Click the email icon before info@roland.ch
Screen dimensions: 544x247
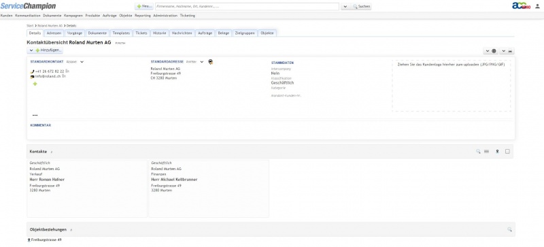point(32,76)
